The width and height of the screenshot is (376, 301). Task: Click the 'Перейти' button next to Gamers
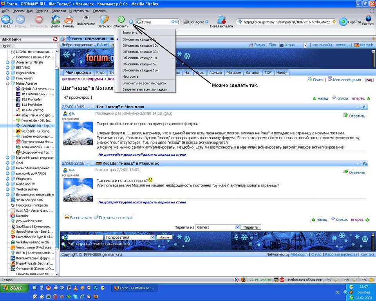coord(251,227)
